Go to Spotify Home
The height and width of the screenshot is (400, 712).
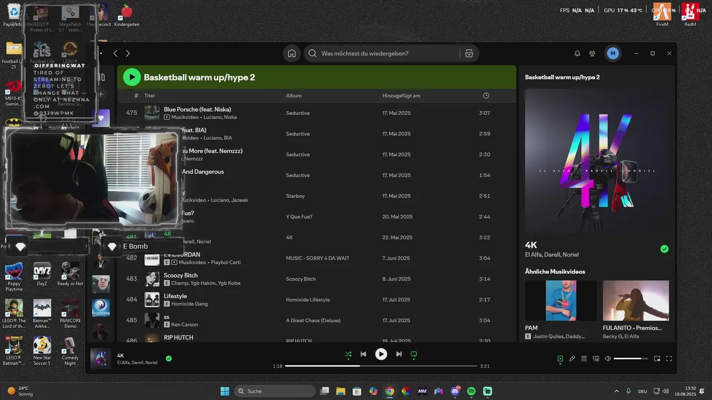pyautogui.click(x=291, y=53)
